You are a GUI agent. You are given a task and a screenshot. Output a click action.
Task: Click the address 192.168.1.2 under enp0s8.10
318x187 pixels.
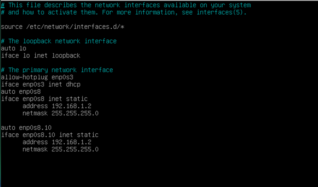coord(72,142)
